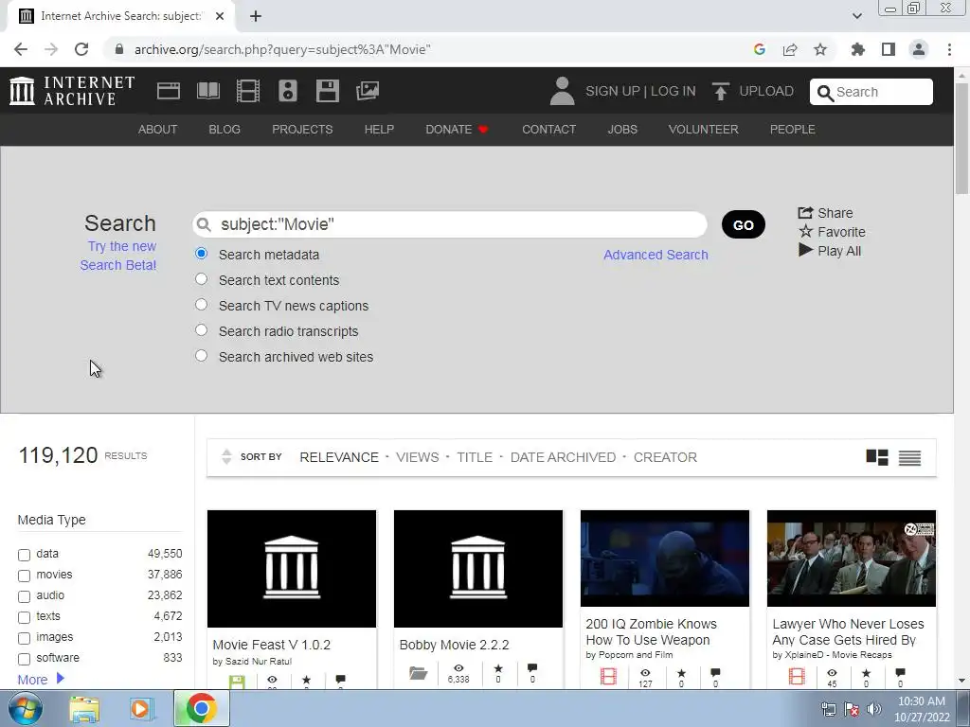Click the Google icon in address bar
The height and width of the screenshot is (727, 970).
pos(760,49)
